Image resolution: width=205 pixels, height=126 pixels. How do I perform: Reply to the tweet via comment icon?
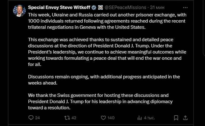pyautogui.click(x=31, y=118)
